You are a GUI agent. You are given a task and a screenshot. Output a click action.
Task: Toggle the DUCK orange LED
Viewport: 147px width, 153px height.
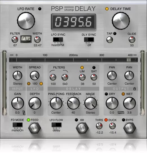click(106, 120)
